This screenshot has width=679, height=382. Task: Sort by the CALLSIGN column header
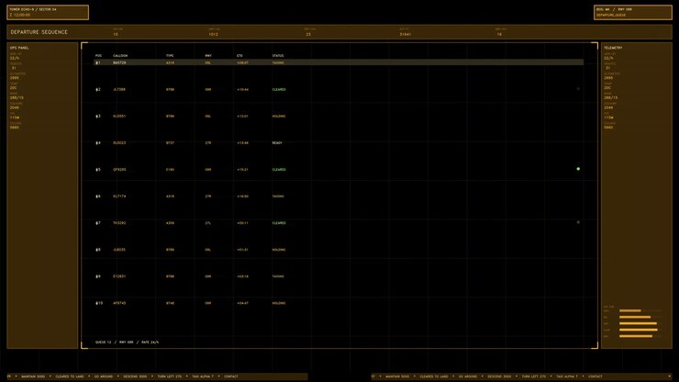[x=120, y=55]
